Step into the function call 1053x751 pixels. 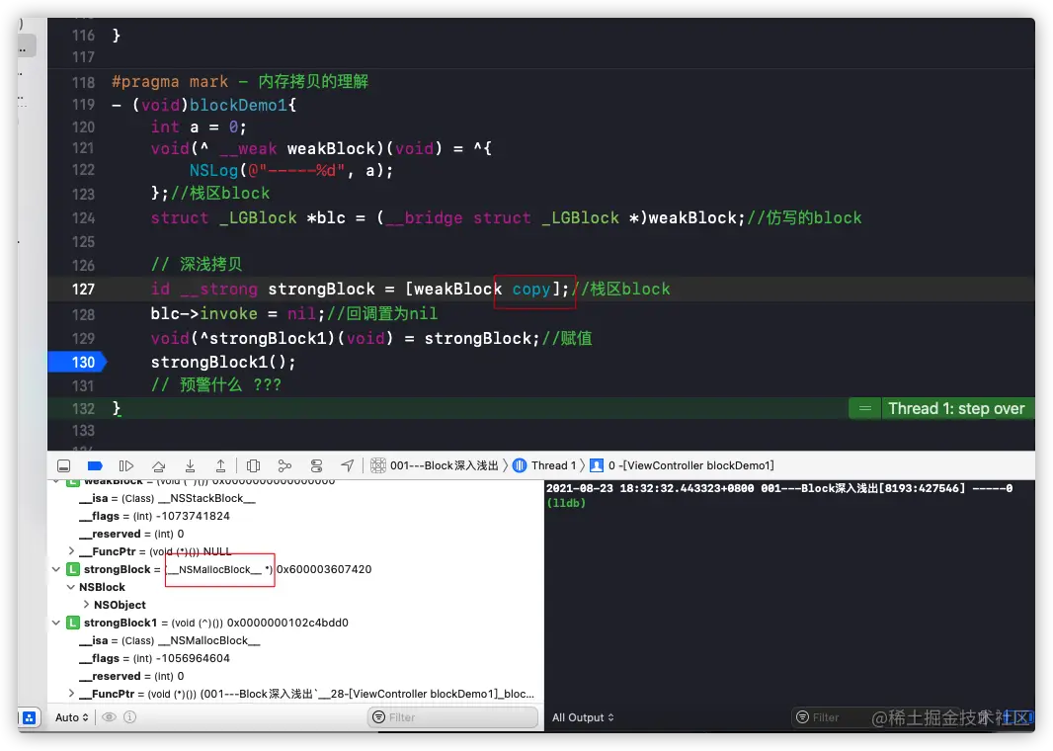coord(190,465)
